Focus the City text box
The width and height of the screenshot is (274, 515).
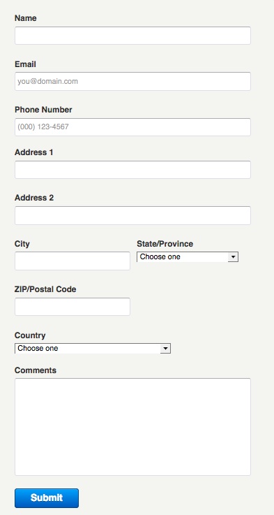pos(73,261)
